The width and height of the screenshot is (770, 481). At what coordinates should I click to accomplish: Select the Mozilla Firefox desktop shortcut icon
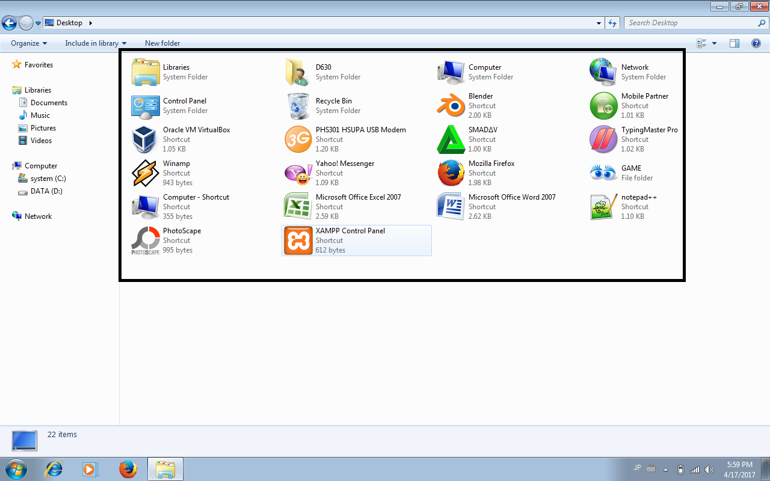[x=451, y=173]
